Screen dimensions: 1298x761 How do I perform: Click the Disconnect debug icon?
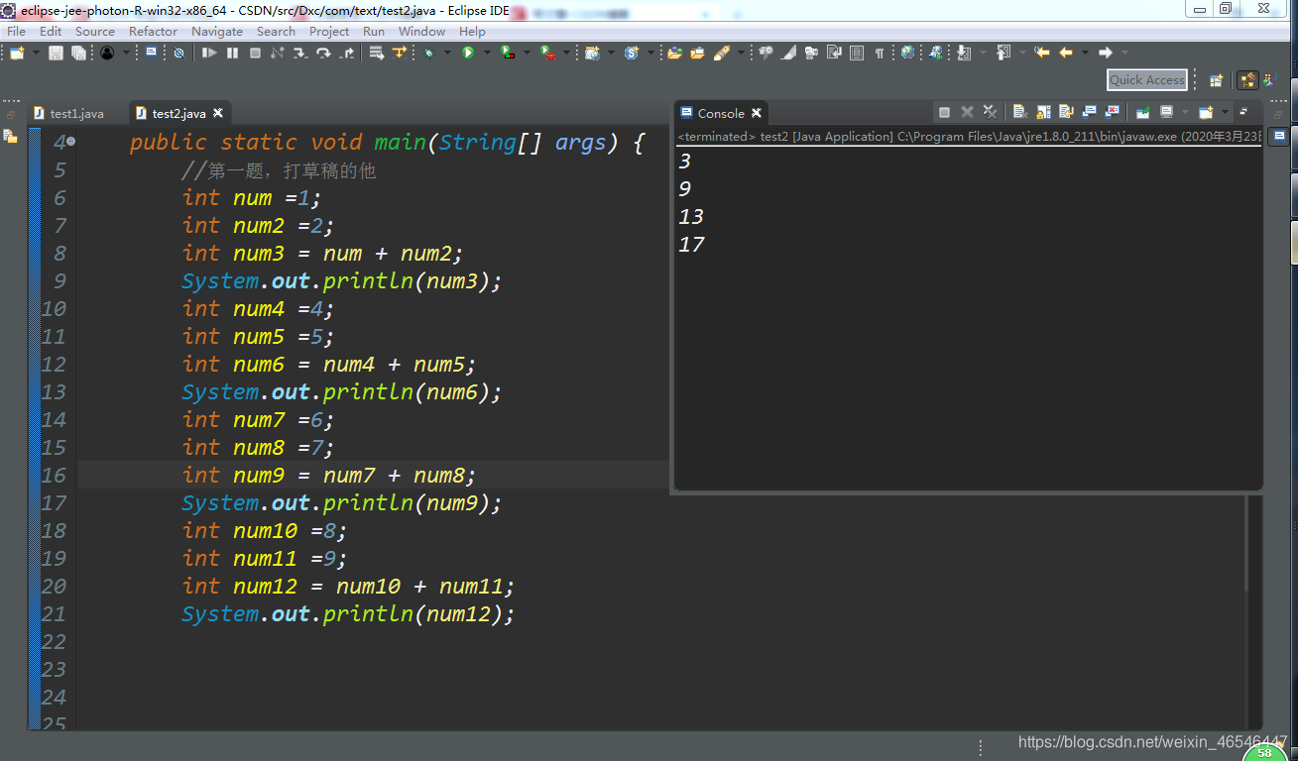[277, 53]
